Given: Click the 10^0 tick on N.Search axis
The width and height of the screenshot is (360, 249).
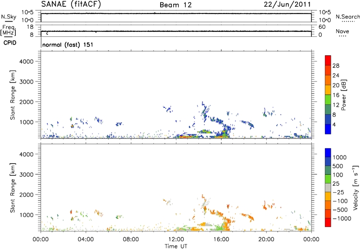Looking at the screenshot, I should pos(325,20).
